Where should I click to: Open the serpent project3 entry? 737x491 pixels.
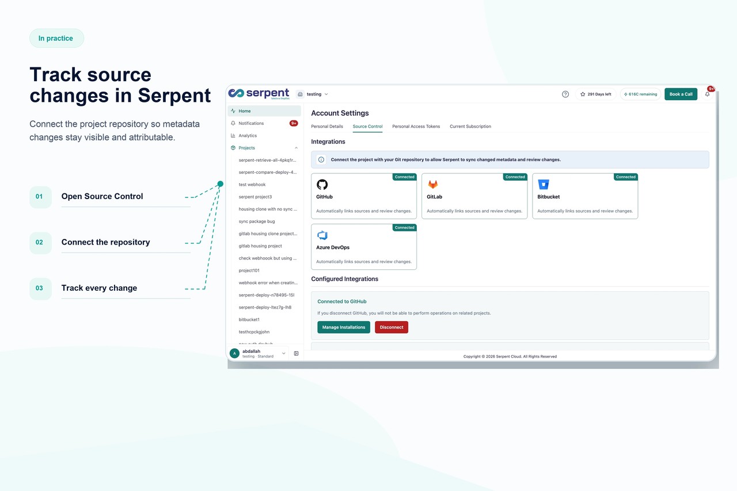tap(255, 197)
